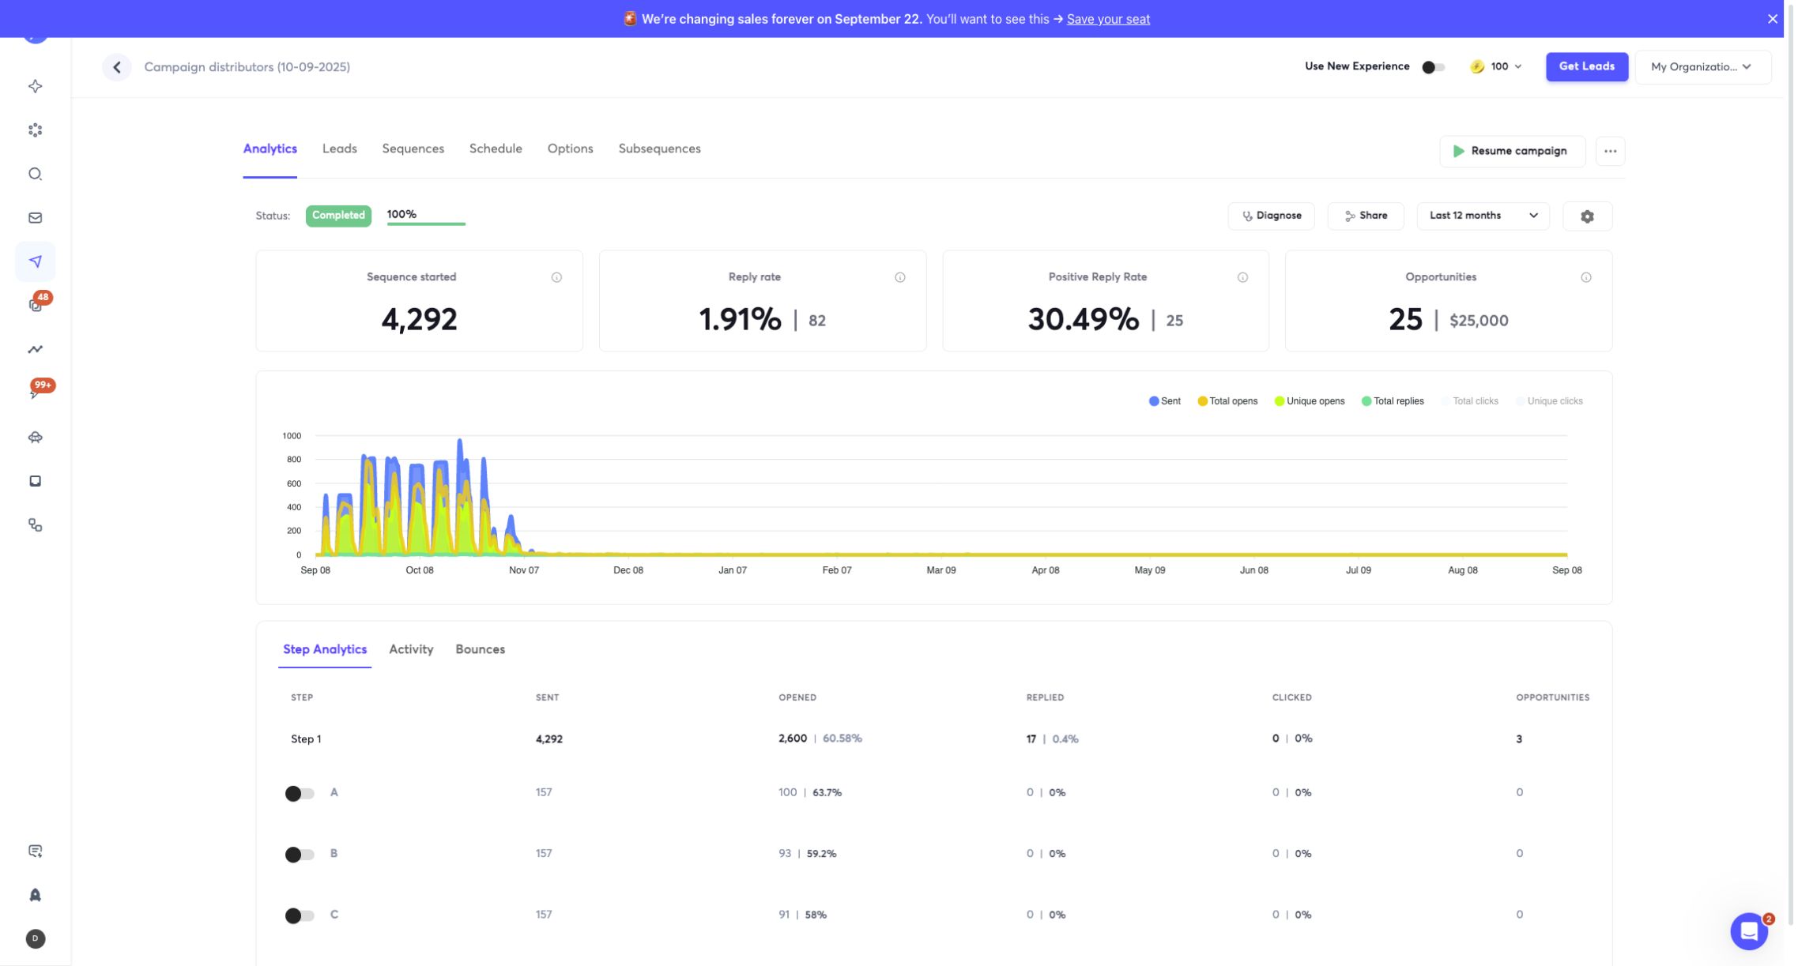Open the UFO-shaped sidebar icon

point(35,437)
